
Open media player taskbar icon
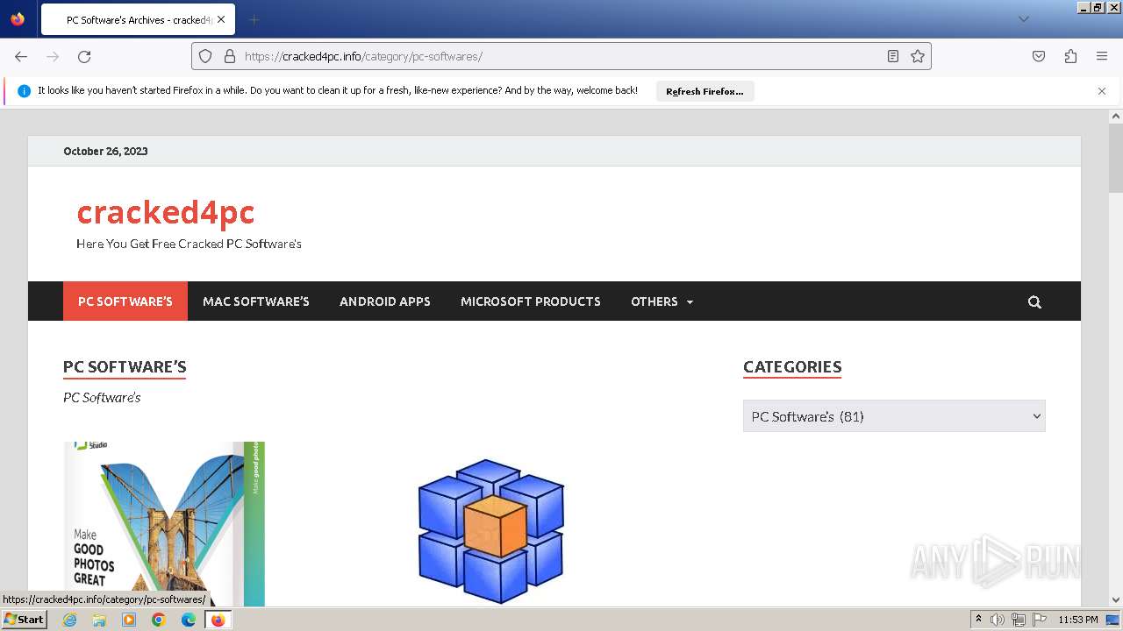click(x=129, y=620)
